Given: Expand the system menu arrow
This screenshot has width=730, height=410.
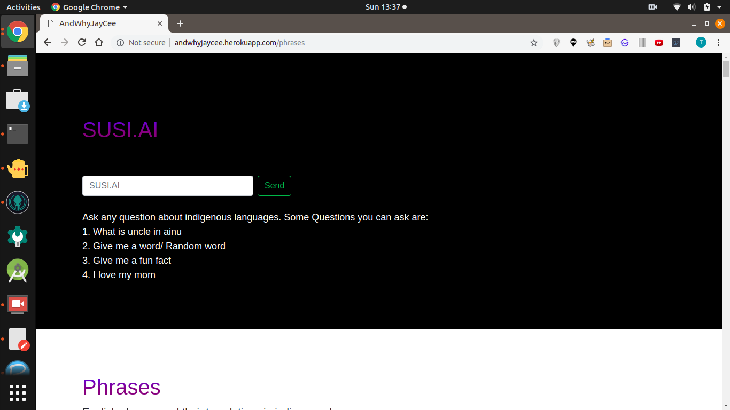Looking at the screenshot, I should (x=719, y=7).
